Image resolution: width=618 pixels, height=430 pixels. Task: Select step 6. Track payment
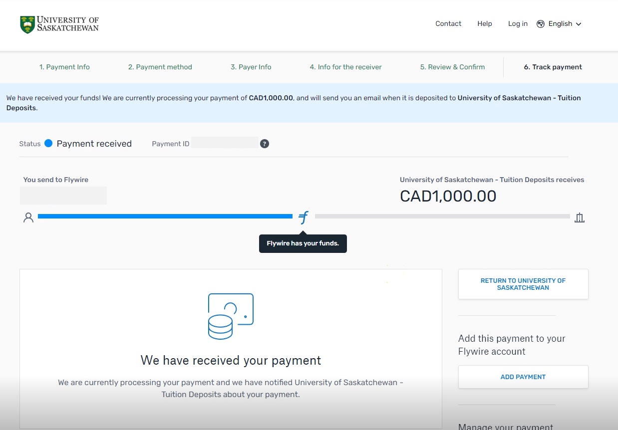coord(553,67)
